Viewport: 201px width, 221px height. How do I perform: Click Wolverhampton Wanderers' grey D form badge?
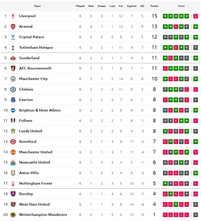(196, 215)
